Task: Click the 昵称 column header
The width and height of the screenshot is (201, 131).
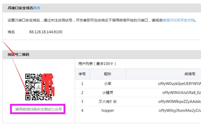Action: click(x=108, y=74)
